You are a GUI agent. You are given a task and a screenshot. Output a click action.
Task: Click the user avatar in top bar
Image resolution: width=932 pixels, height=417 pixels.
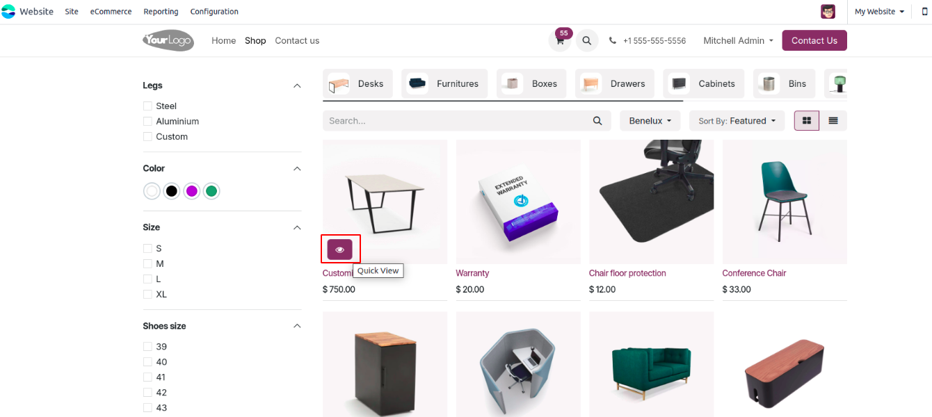click(x=828, y=12)
